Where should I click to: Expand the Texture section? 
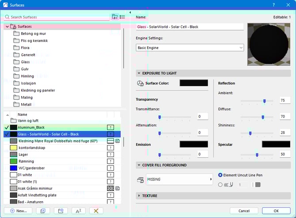click(x=139, y=195)
